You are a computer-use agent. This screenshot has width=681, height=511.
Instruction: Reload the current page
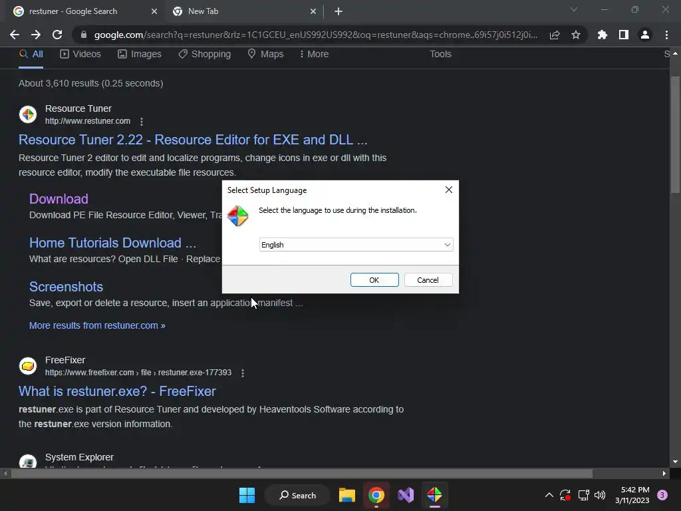(57, 35)
